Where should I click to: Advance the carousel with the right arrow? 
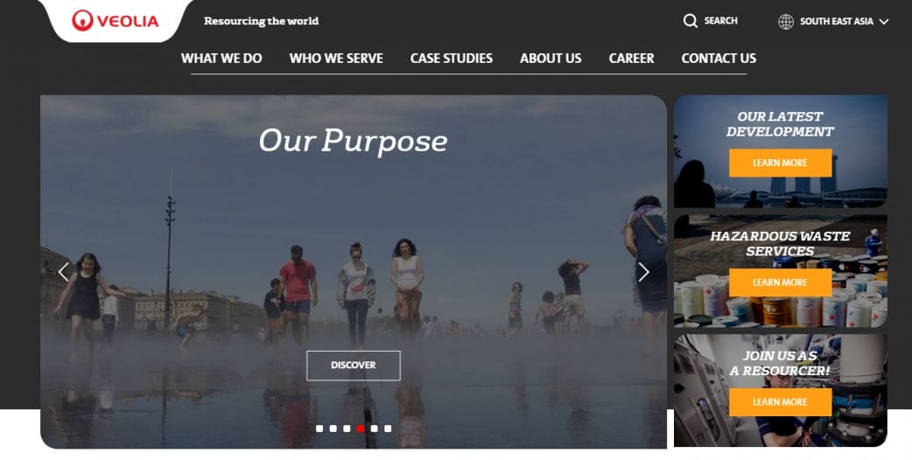[x=643, y=272]
